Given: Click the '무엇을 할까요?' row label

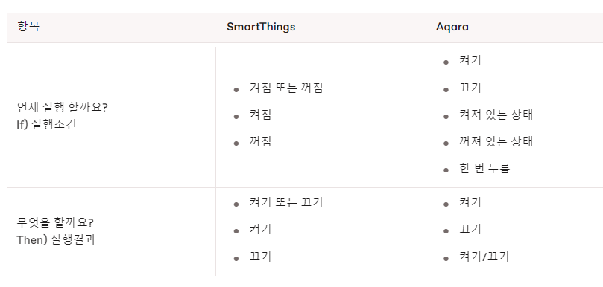Looking at the screenshot, I should point(55,222).
